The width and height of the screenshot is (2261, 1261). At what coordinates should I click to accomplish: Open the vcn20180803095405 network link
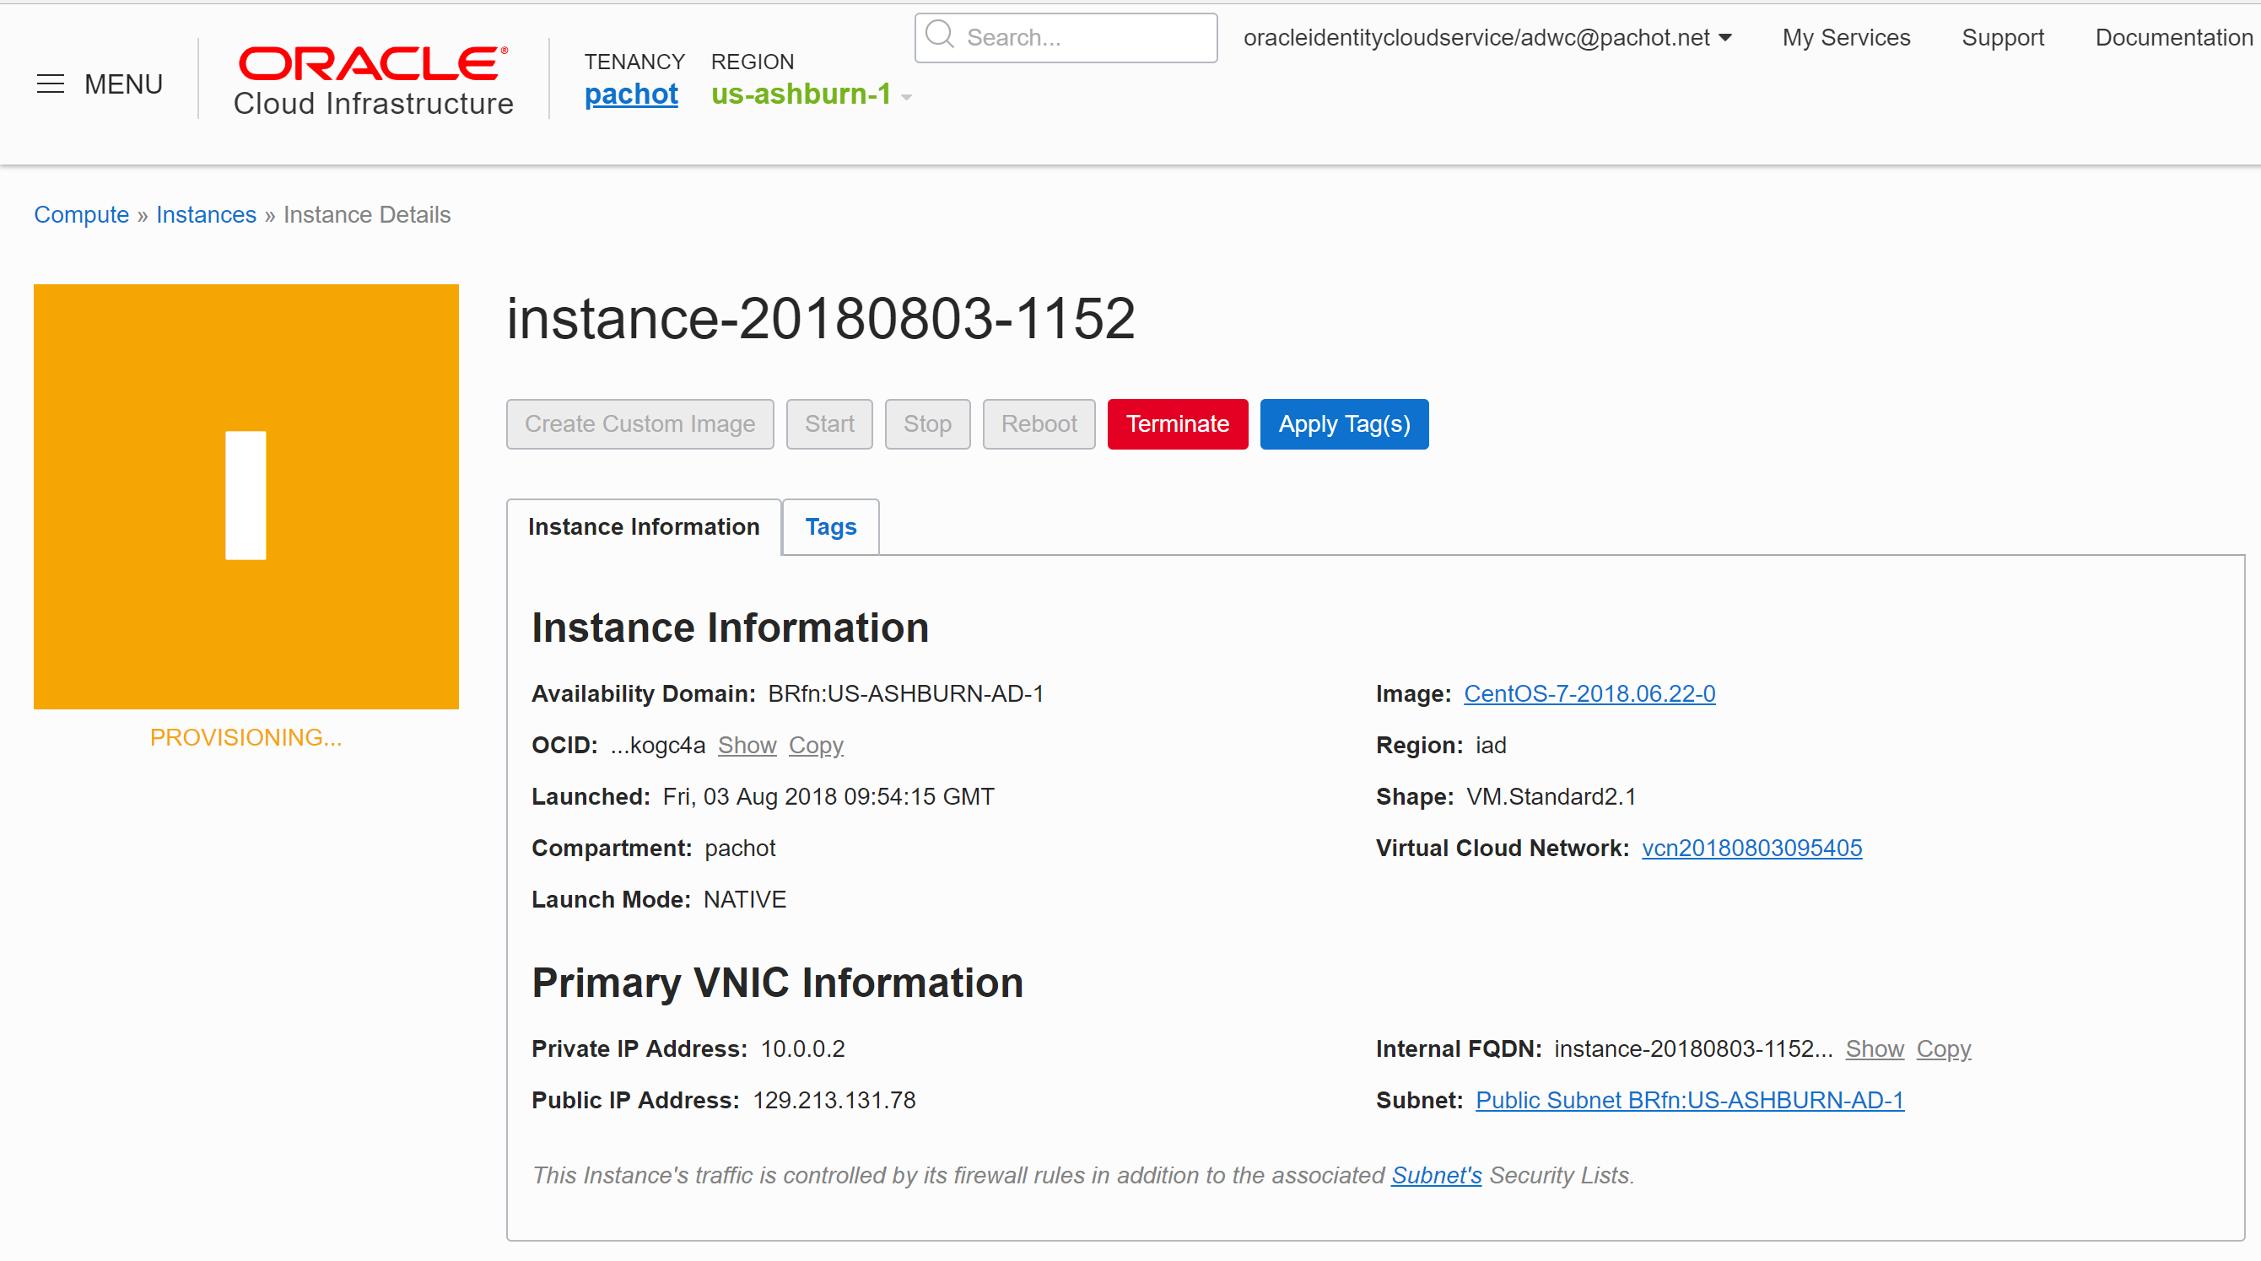point(1752,849)
